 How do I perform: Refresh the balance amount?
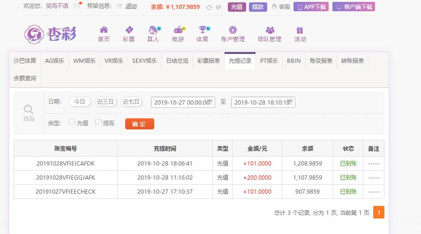209,7
